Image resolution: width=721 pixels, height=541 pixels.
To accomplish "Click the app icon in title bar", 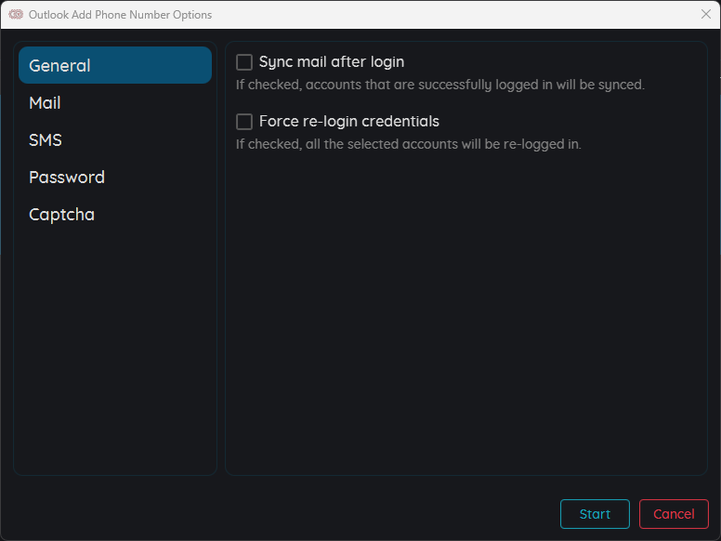I will [16, 14].
